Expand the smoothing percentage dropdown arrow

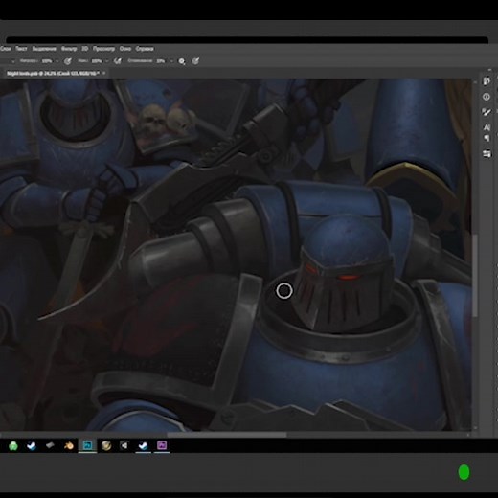pyautogui.click(x=171, y=61)
